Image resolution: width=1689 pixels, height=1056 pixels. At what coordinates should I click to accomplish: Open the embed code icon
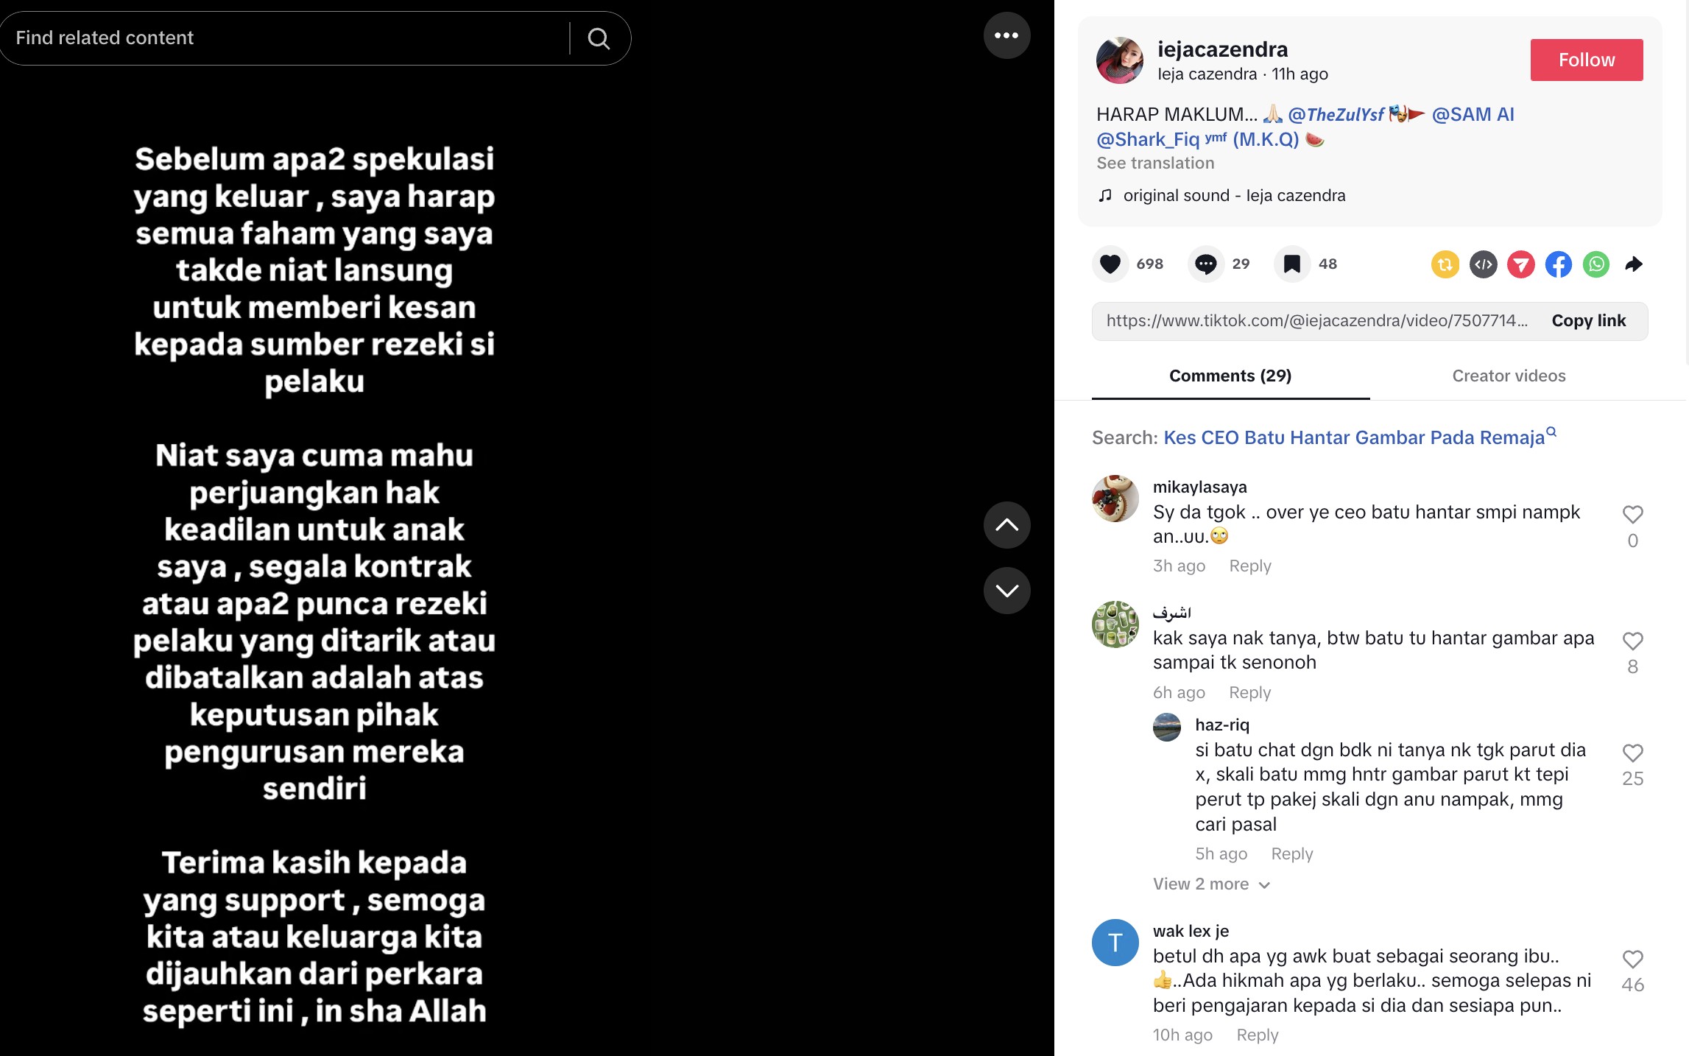point(1483,264)
